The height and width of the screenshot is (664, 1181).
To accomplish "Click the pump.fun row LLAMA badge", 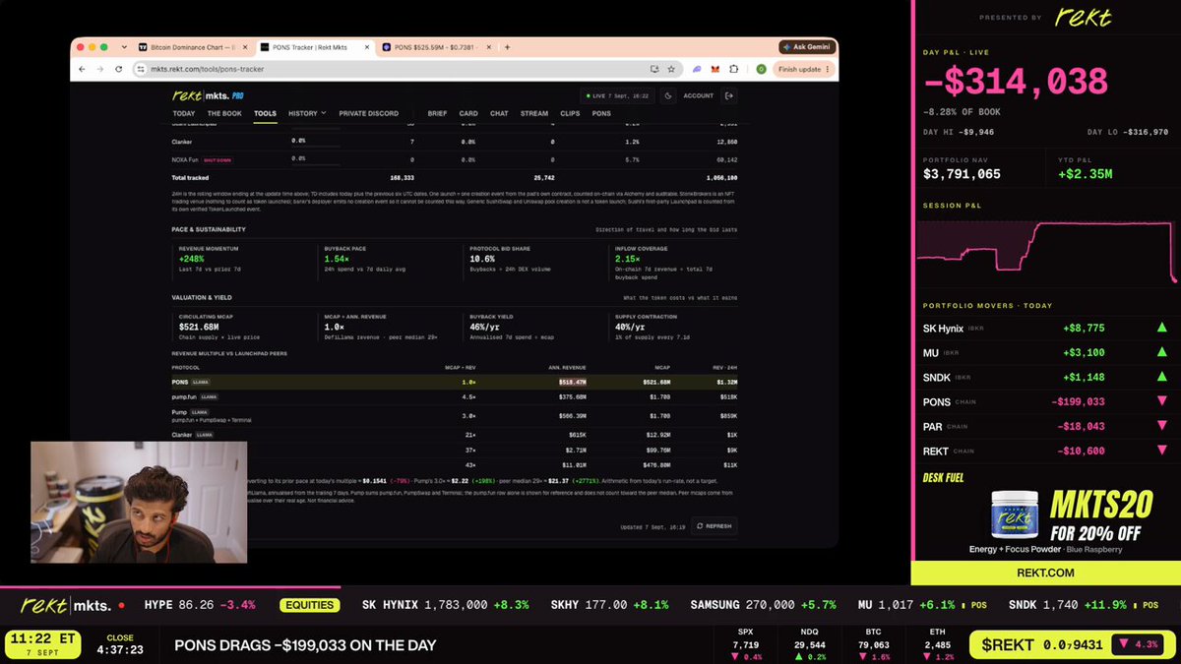I will pyautogui.click(x=209, y=396).
